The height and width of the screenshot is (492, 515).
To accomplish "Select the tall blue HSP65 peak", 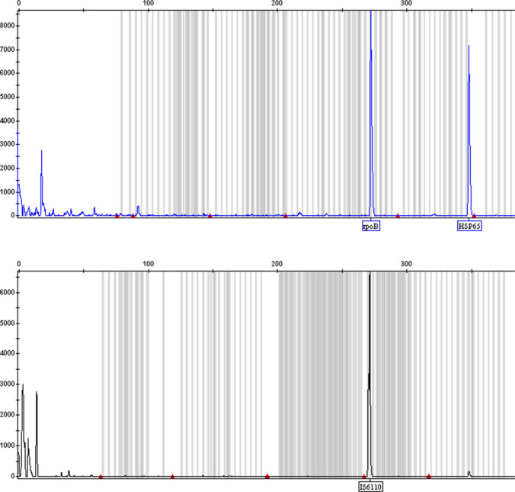I will [469, 131].
